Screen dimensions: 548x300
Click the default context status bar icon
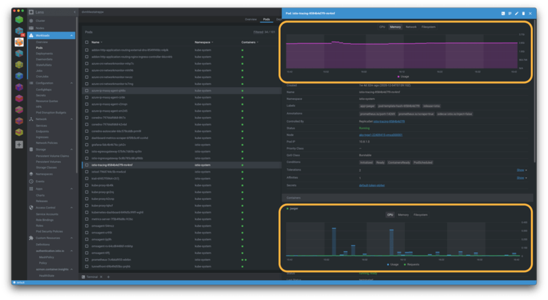pos(14,282)
